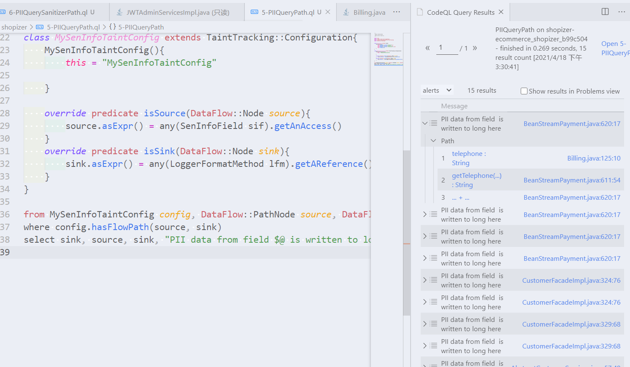
Task: Collapse the first PII data alert row
Action: [x=425, y=123]
